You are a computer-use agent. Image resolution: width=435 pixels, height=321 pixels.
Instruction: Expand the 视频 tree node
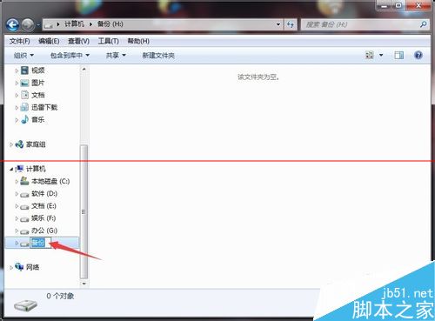(17, 70)
